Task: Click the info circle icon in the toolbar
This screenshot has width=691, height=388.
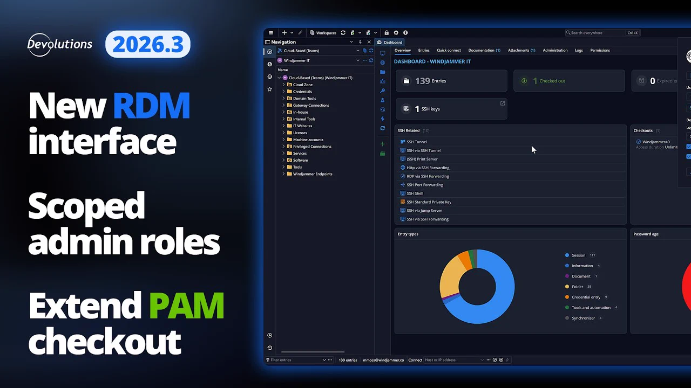Action: [x=405, y=33]
